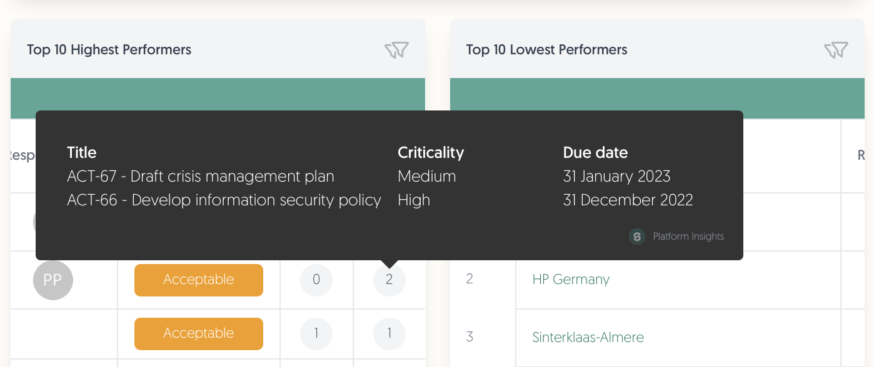This screenshot has height=367, width=874.
Task: Click the PP user avatar
Action: pyautogui.click(x=53, y=280)
